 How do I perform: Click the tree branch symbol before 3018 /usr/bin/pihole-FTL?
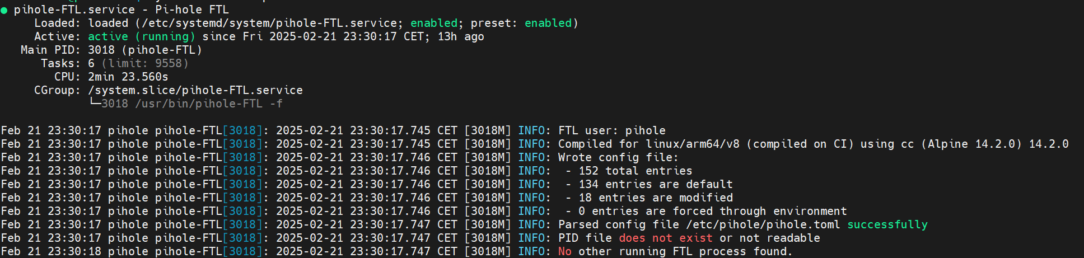[95, 102]
